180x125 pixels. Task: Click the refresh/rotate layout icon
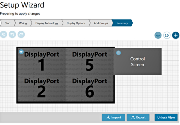(167, 35)
